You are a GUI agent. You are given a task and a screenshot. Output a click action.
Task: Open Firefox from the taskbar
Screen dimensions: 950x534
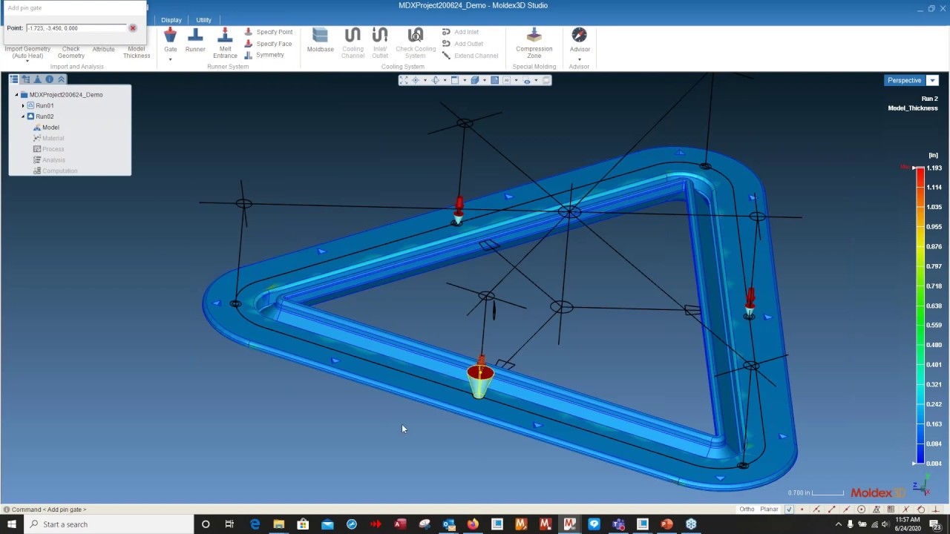[473, 524]
